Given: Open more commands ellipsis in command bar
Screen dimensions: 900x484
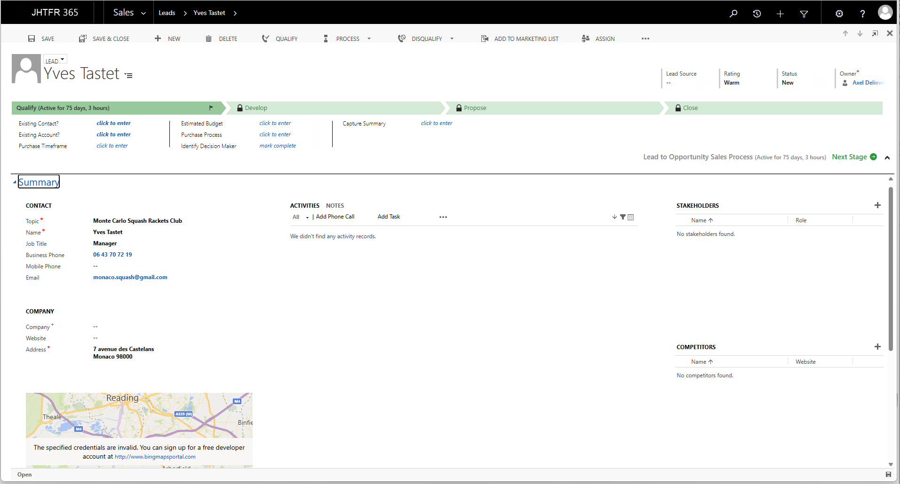Looking at the screenshot, I should click(x=645, y=39).
